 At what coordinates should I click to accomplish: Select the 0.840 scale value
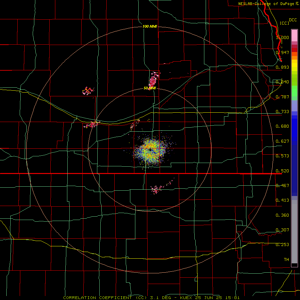coord(282,82)
